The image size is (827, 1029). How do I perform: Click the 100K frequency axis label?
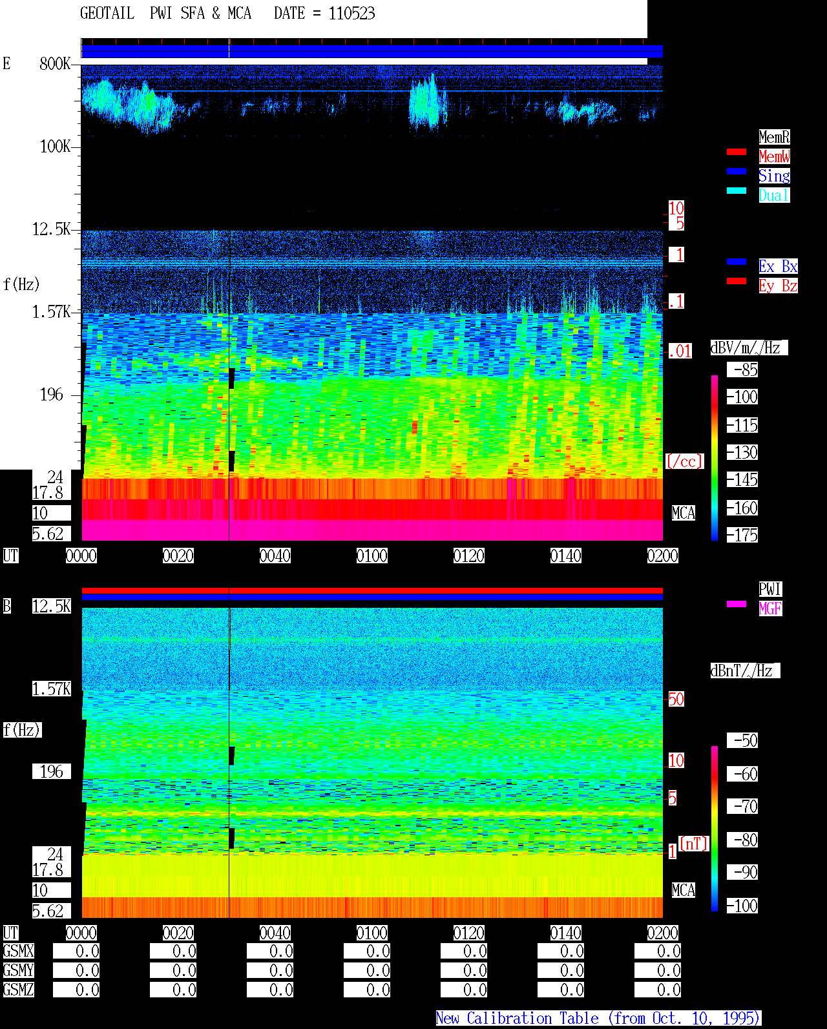pyautogui.click(x=55, y=146)
